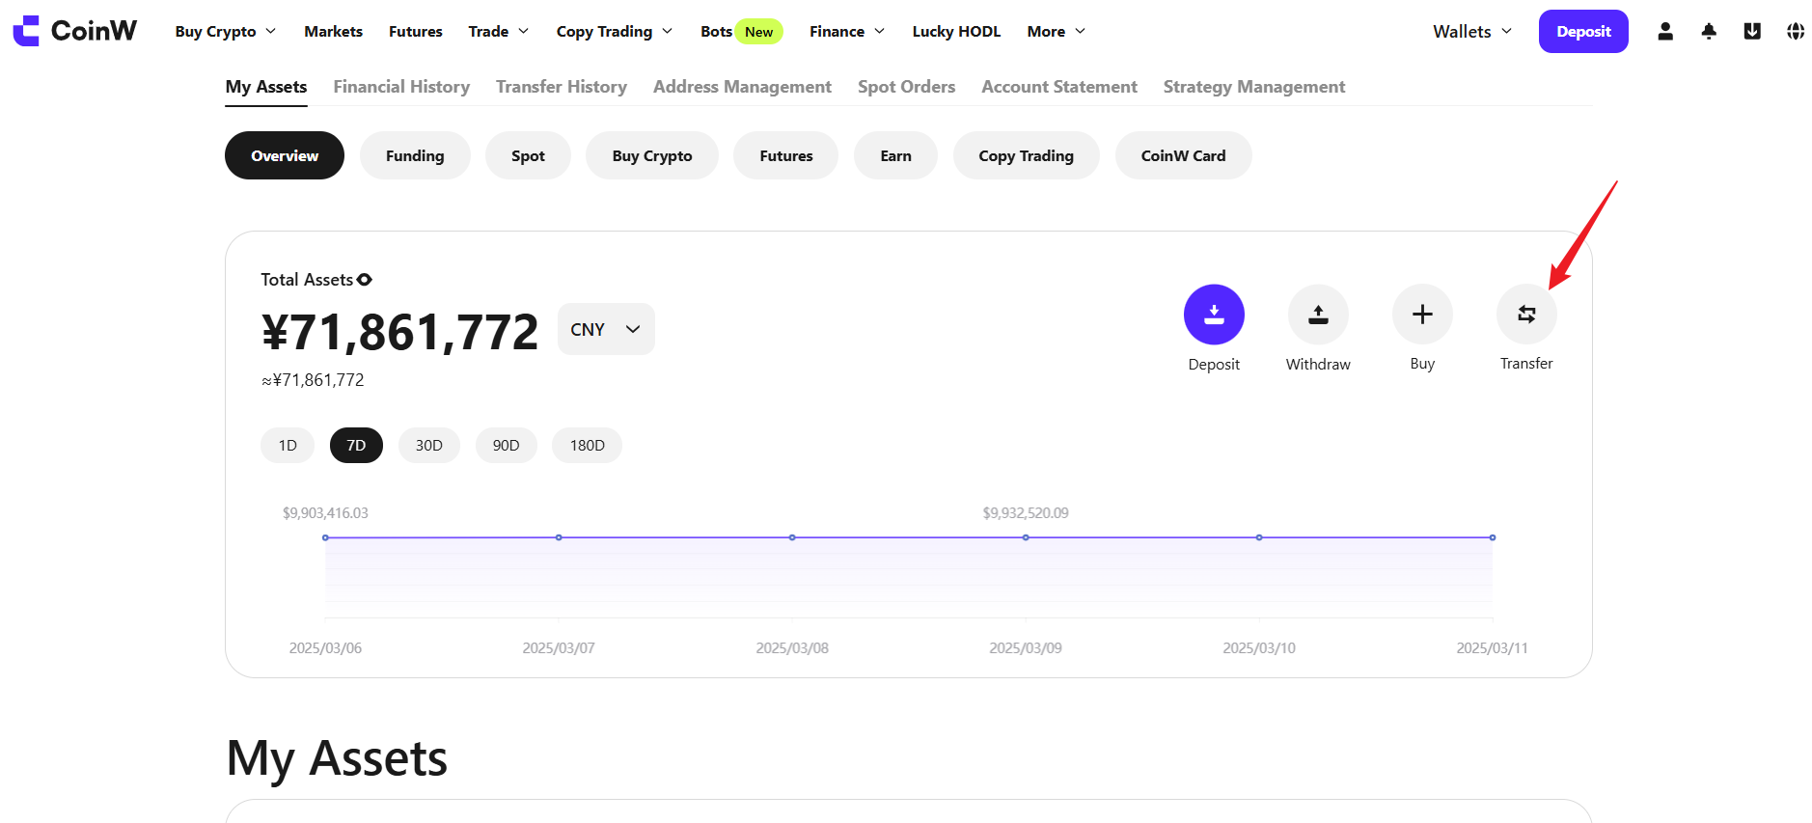Image resolution: width=1812 pixels, height=823 pixels.
Task: Select the Spot account pill
Action: pyautogui.click(x=528, y=155)
